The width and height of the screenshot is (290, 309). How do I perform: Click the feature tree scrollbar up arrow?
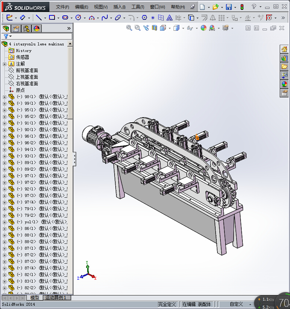click(70, 44)
